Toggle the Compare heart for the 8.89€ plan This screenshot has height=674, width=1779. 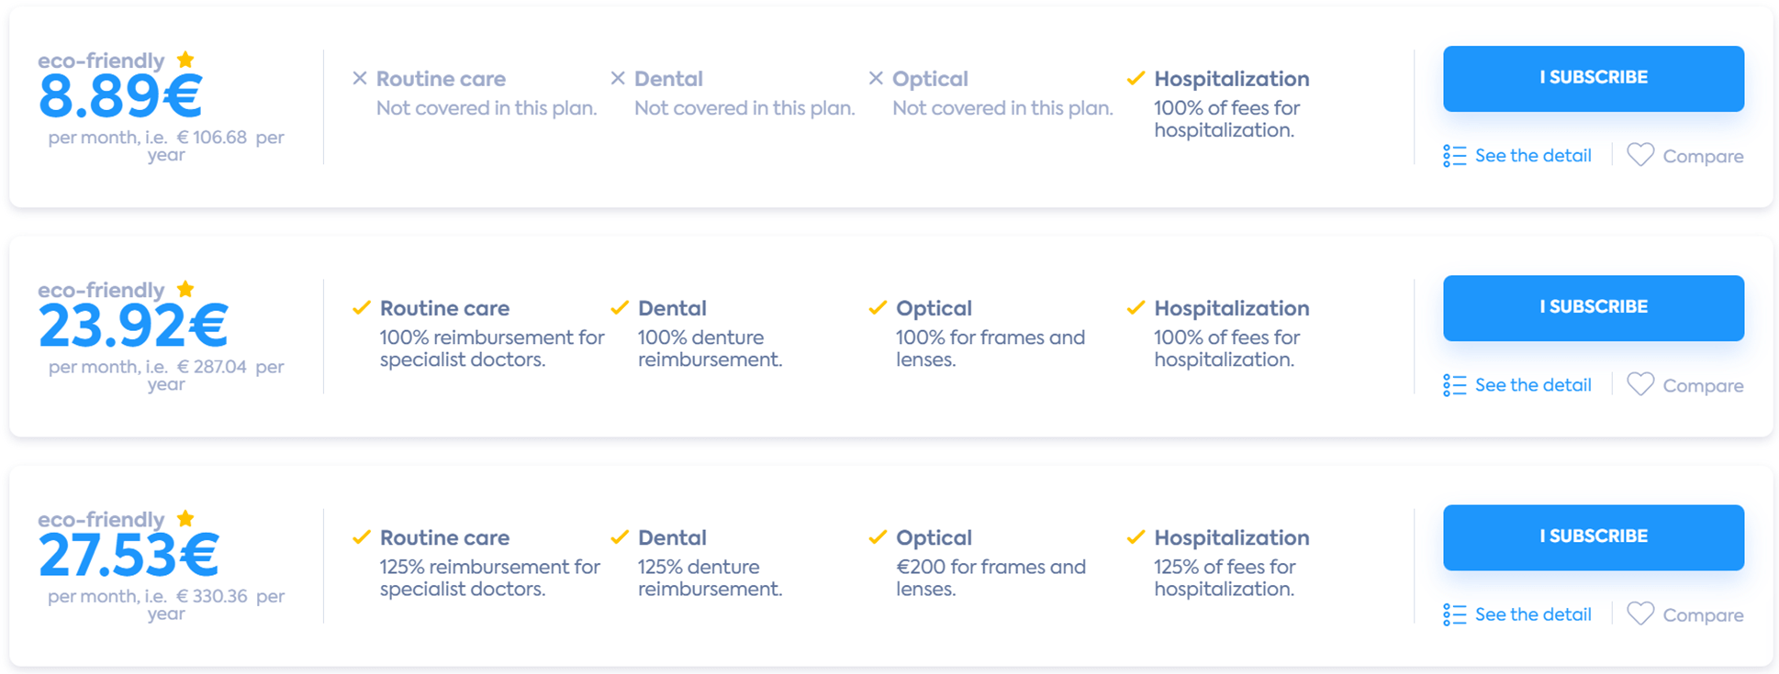coord(1640,155)
